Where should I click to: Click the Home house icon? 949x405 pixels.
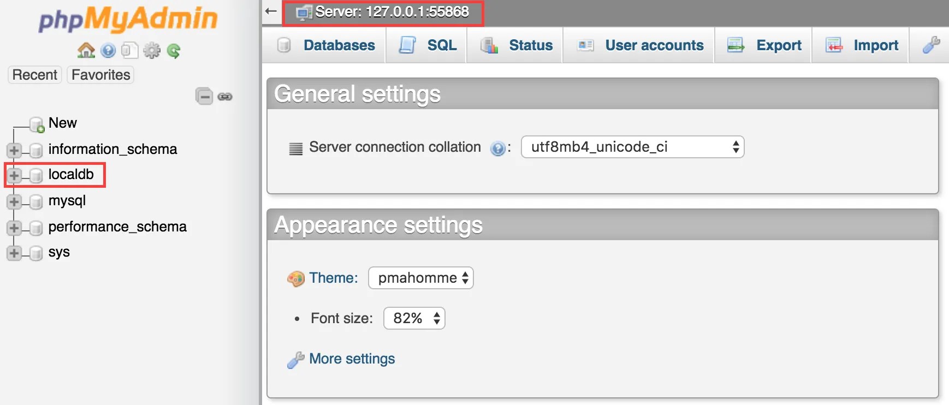pyautogui.click(x=86, y=51)
